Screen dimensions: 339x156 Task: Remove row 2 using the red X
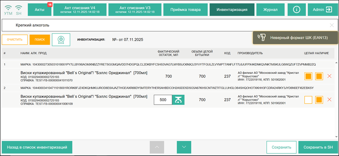coord(330,100)
